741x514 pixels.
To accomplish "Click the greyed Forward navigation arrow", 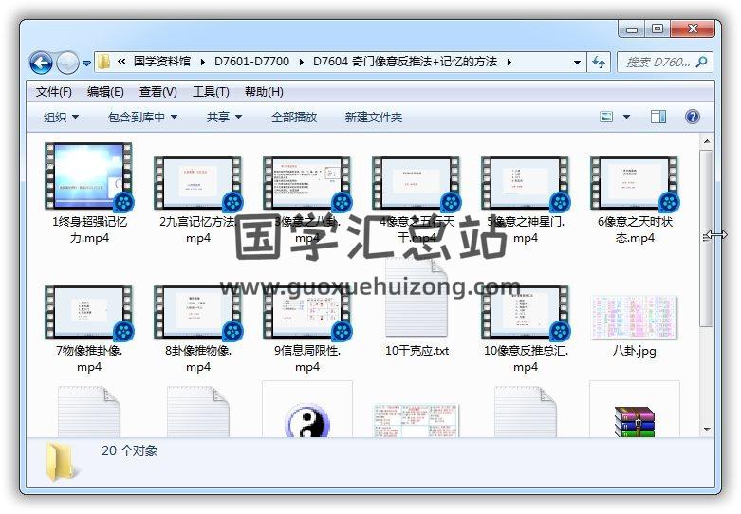I will click(x=67, y=63).
